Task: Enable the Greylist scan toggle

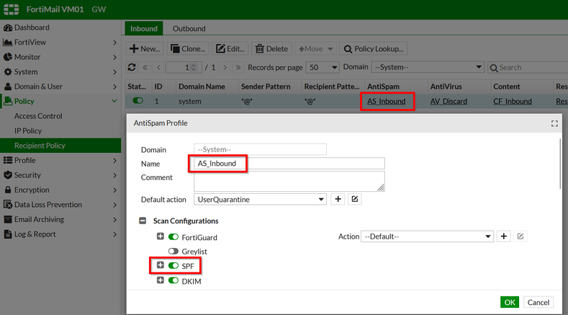Action: pyautogui.click(x=173, y=252)
